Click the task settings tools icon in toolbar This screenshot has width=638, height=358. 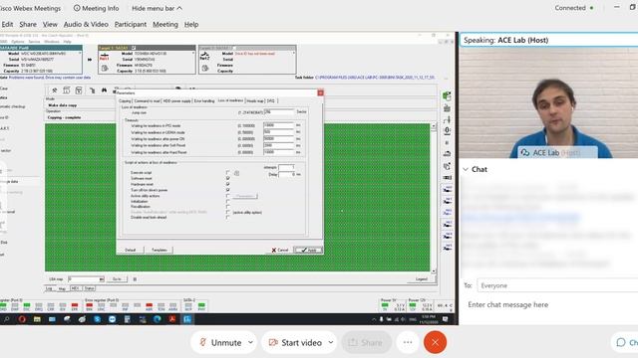pos(55,90)
